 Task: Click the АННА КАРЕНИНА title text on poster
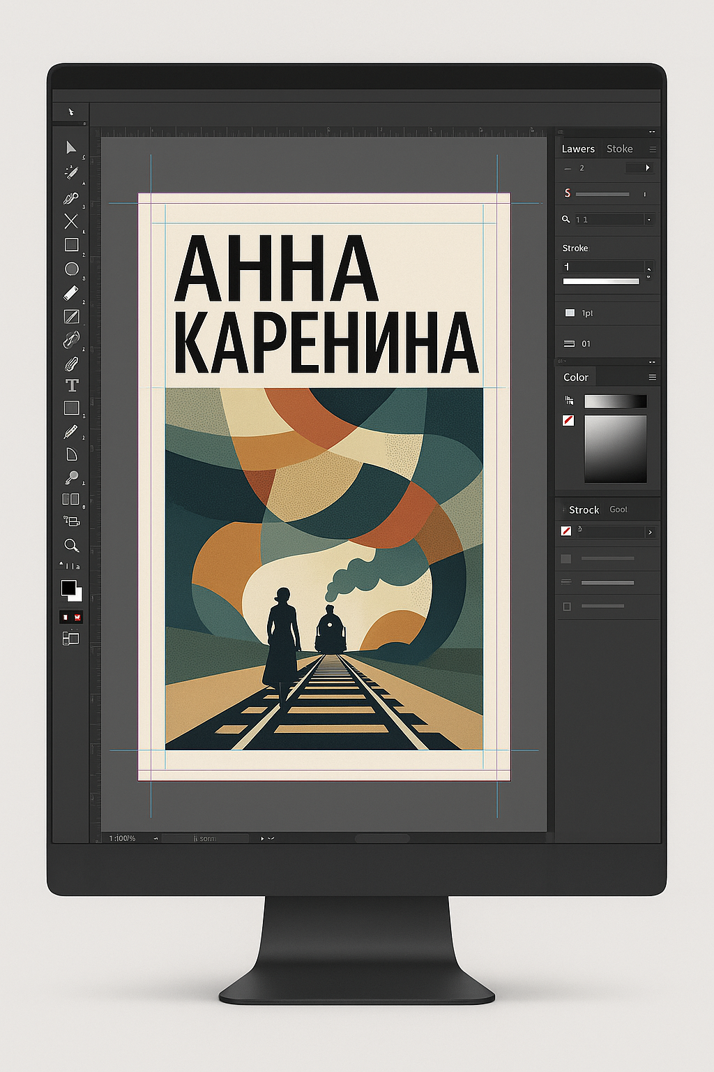coord(326,304)
